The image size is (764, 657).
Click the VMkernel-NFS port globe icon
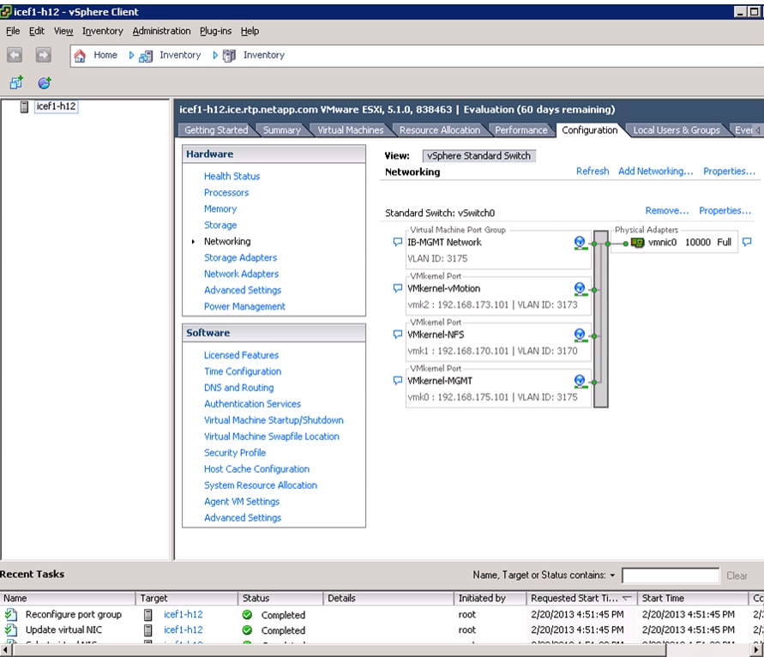(x=580, y=335)
